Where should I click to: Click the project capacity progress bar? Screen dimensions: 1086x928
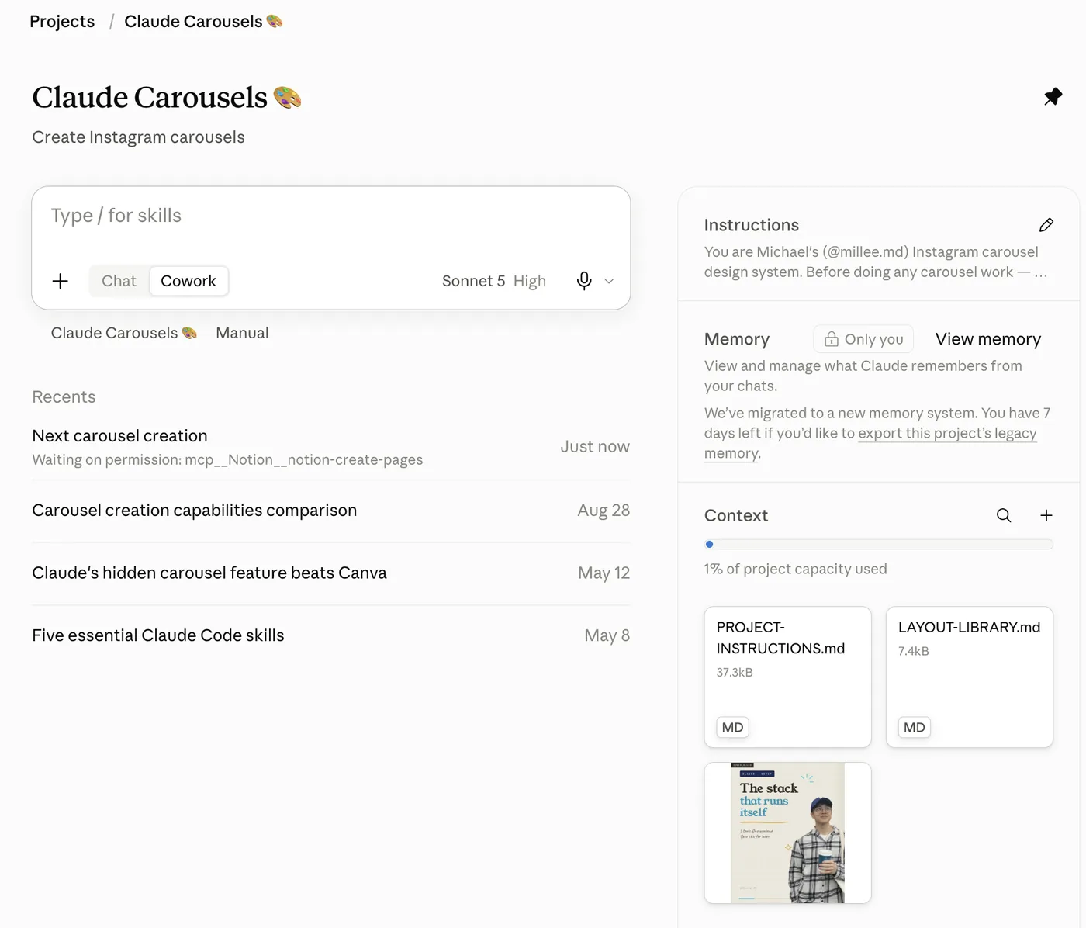coord(879,544)
